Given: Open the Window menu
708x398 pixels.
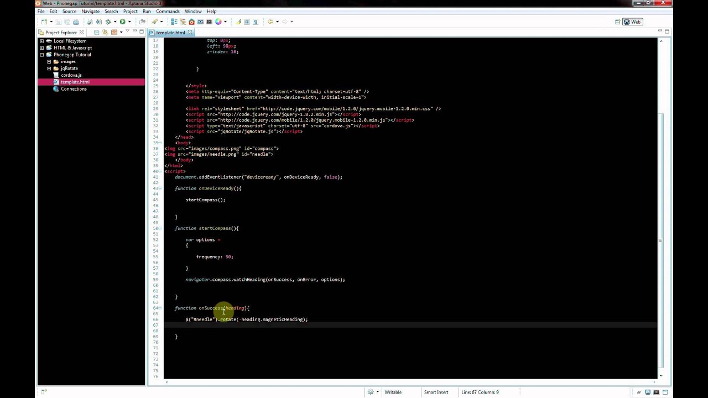Looking at the screenshot, I should (193, 11).
